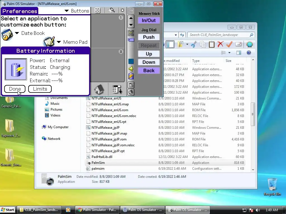Click the Search CLIE_PalmSim_landscape field
Image resolution: width=286 pixels, height=214 pixels.
point(221,35)
